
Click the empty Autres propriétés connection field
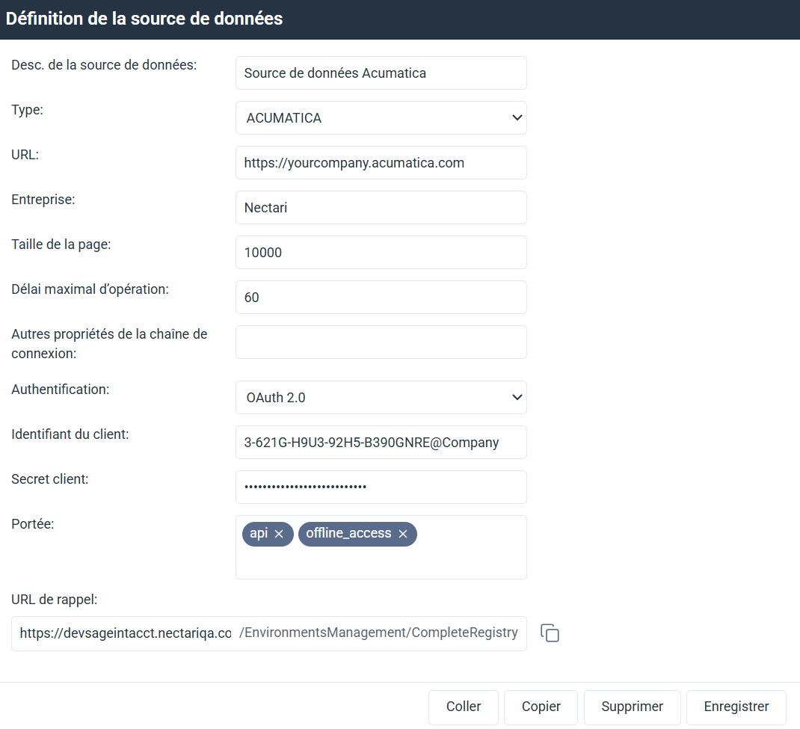tap(381, 342)
